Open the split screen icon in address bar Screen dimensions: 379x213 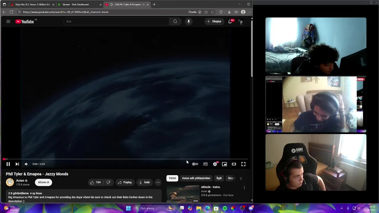(206, 12)
